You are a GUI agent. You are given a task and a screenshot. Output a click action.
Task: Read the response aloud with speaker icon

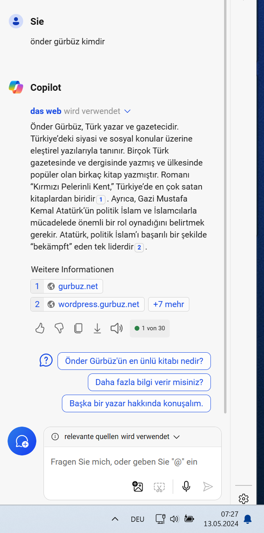(x=116, y=328)
